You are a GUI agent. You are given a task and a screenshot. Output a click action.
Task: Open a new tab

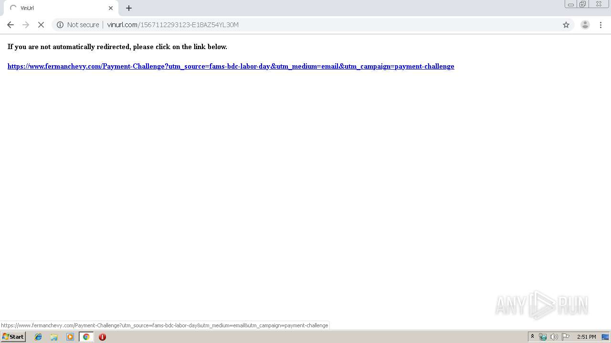point(129,8)
